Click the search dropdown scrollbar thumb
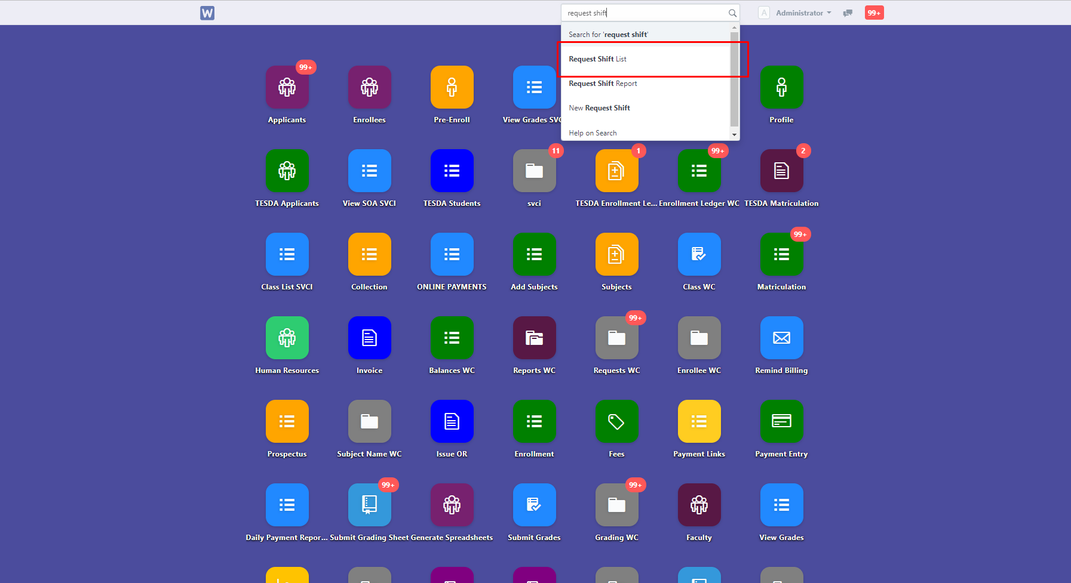Screen dimensions: 1071x583 tap(735, 79)
